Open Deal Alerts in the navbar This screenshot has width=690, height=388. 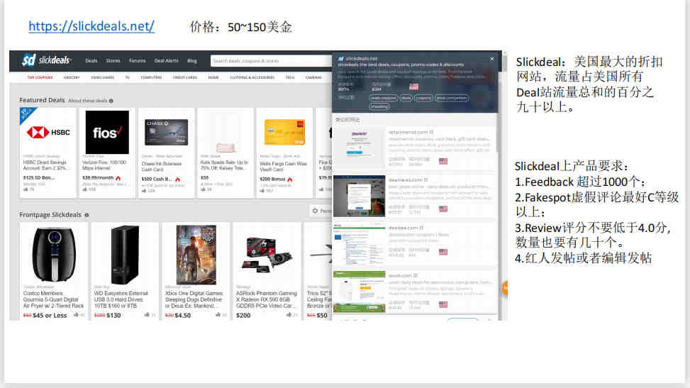click(167, 61)
